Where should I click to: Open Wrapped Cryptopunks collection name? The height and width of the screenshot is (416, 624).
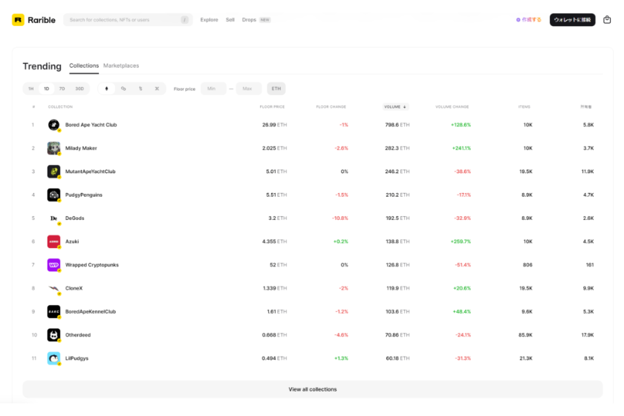point(92,265)
